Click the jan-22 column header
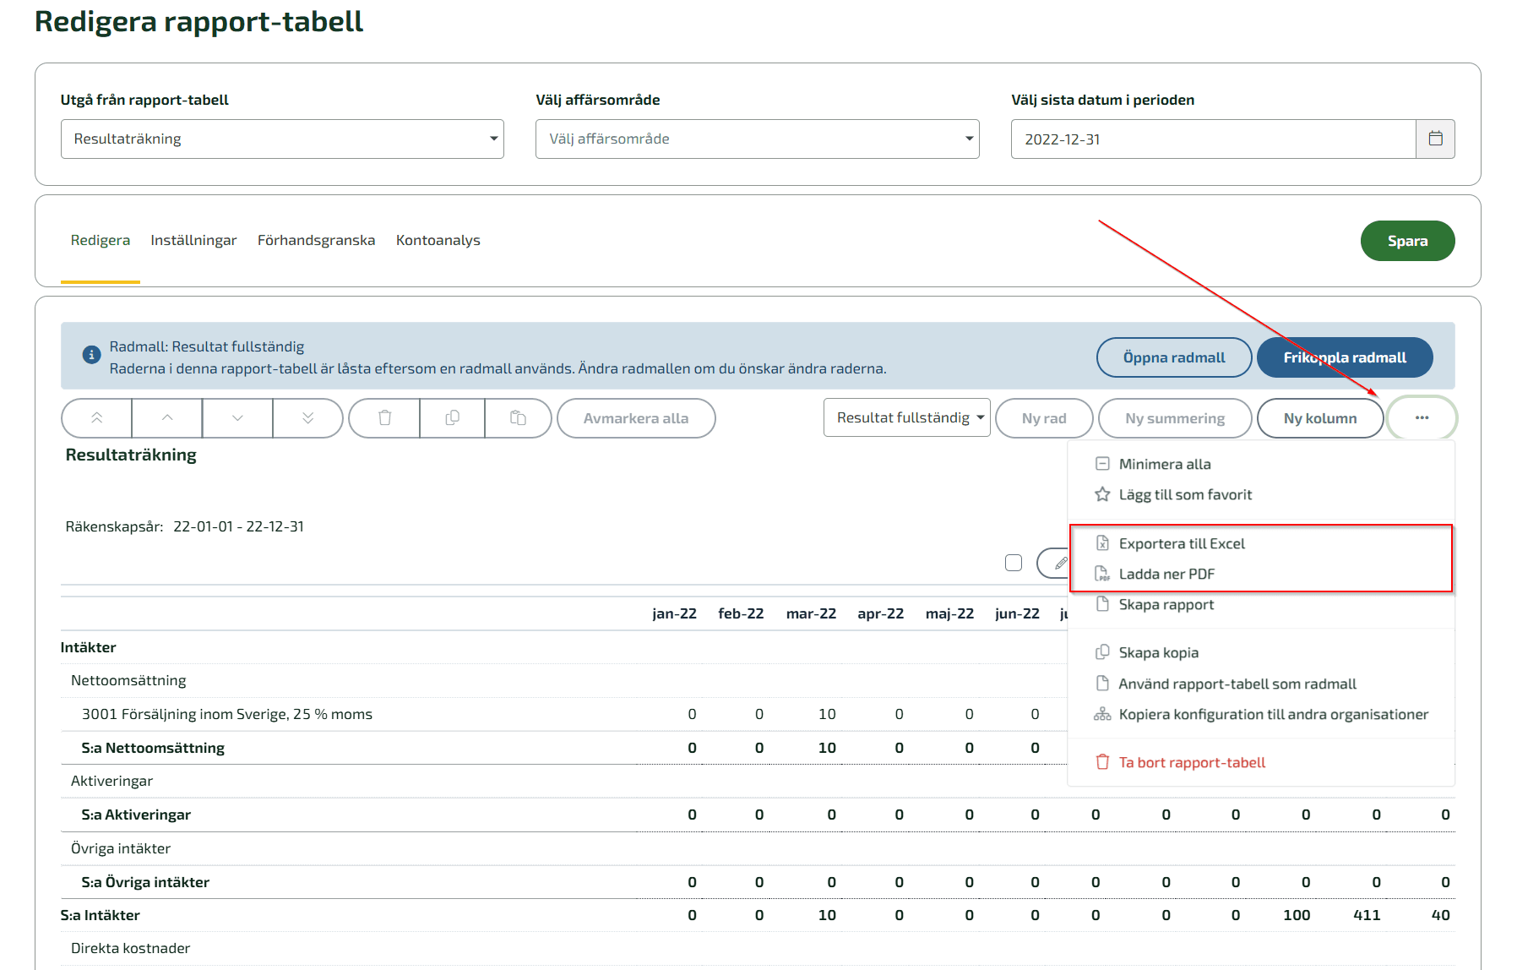Viewport: 1517px width, 970px height. tap(674, 613)
